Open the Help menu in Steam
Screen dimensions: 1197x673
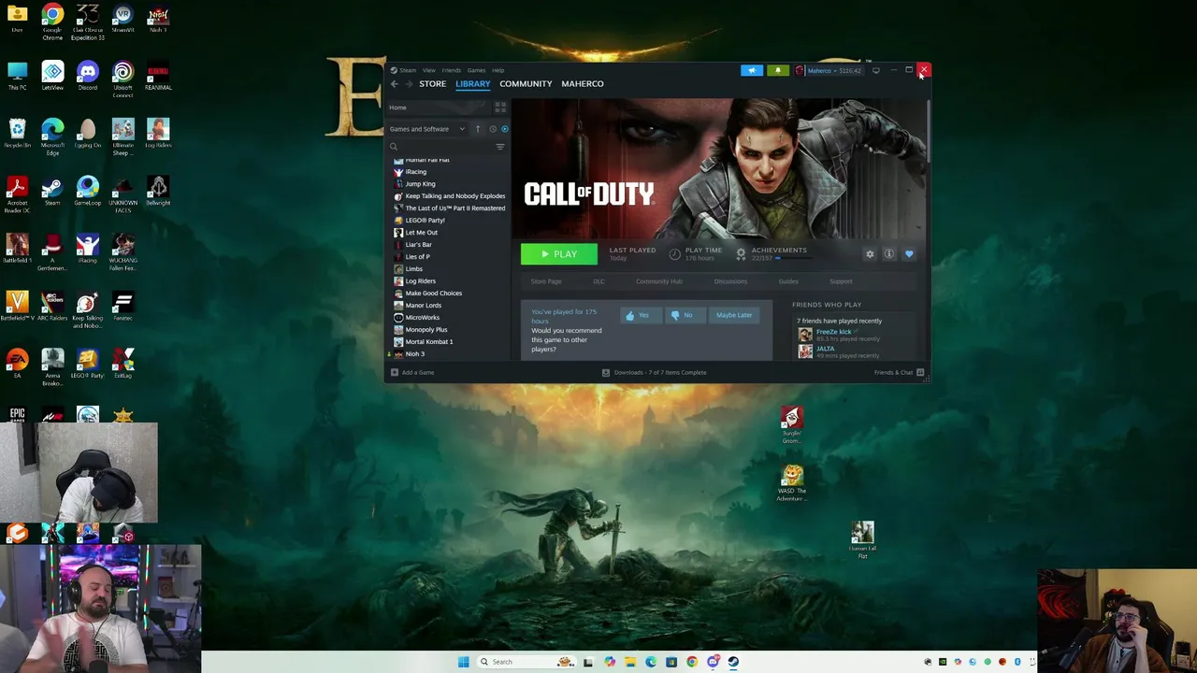[498, 70]
